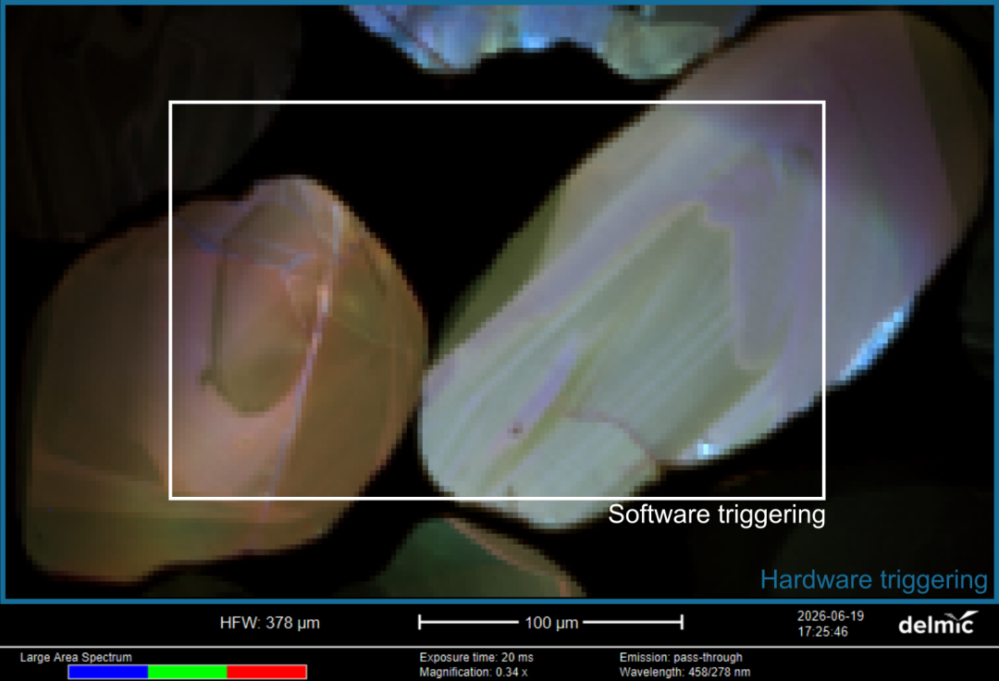999x681 pixels.
Task: Click the "Emission: pass-through" entry
Action: [681, 657]
